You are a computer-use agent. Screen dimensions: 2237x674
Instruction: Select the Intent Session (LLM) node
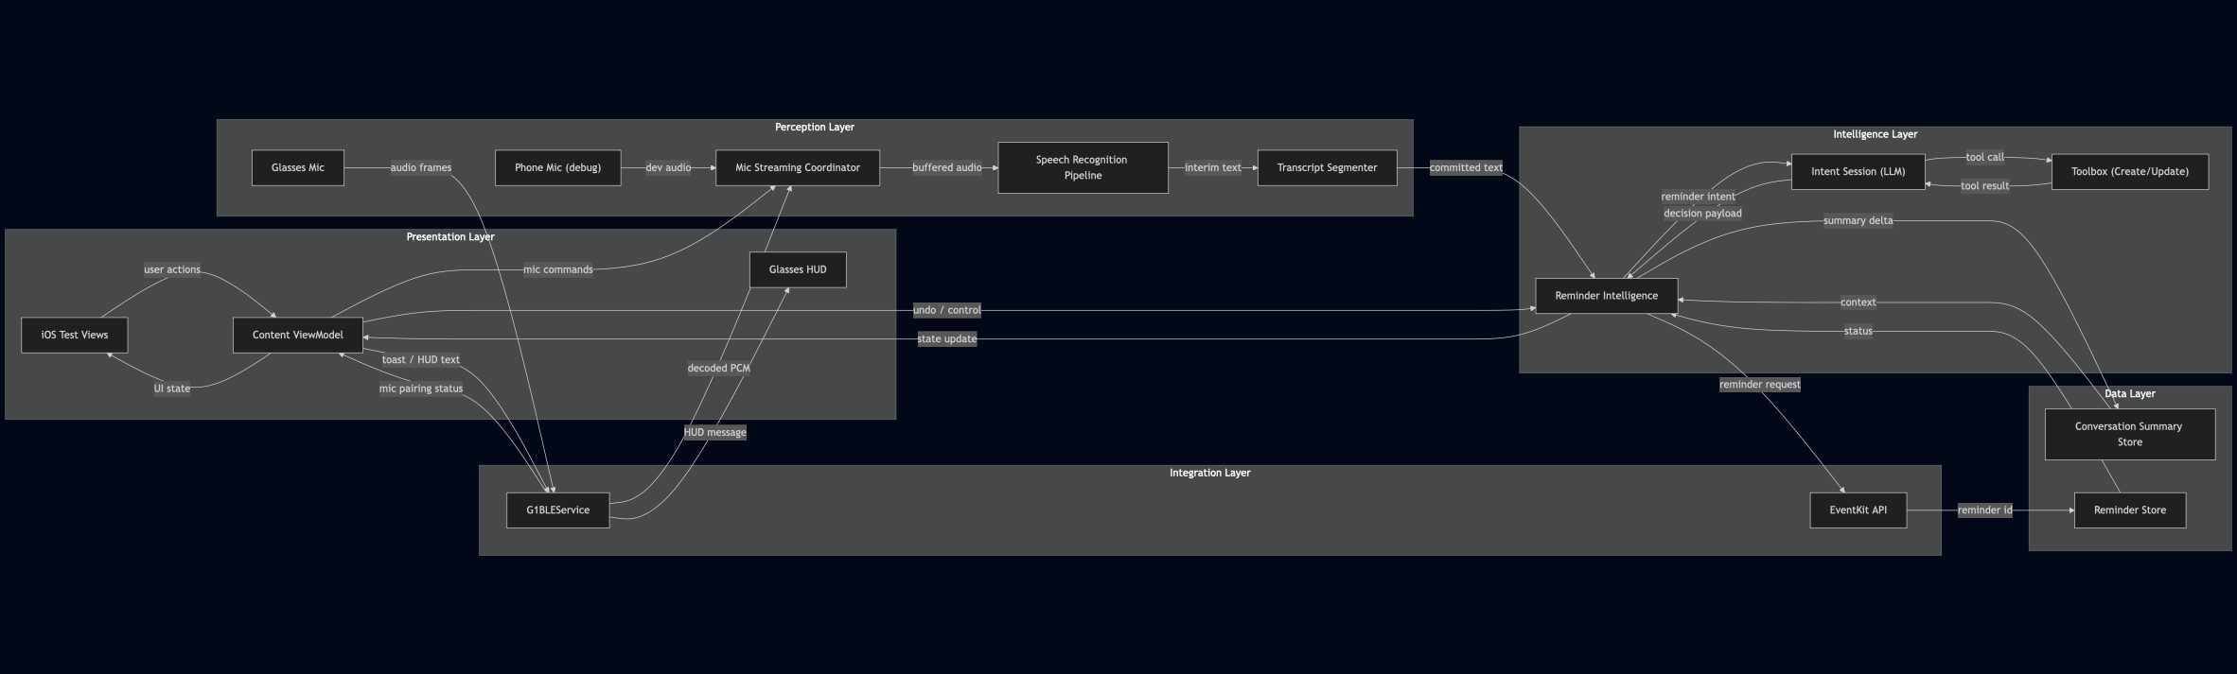coord(1857,171)
